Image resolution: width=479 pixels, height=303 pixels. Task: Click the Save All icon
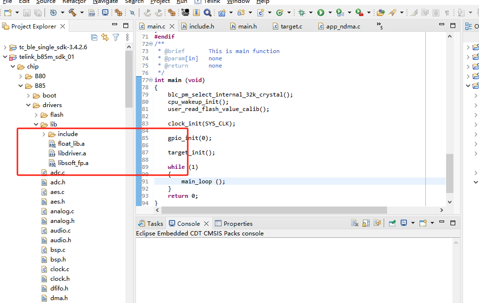(38, 13)
